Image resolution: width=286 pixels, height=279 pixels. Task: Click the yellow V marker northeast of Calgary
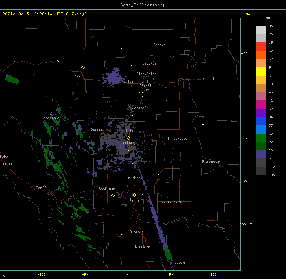pyautogui.click(x=142, y=194)
